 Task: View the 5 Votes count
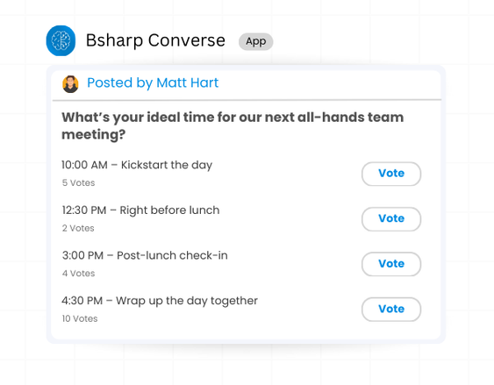[78, 183]
